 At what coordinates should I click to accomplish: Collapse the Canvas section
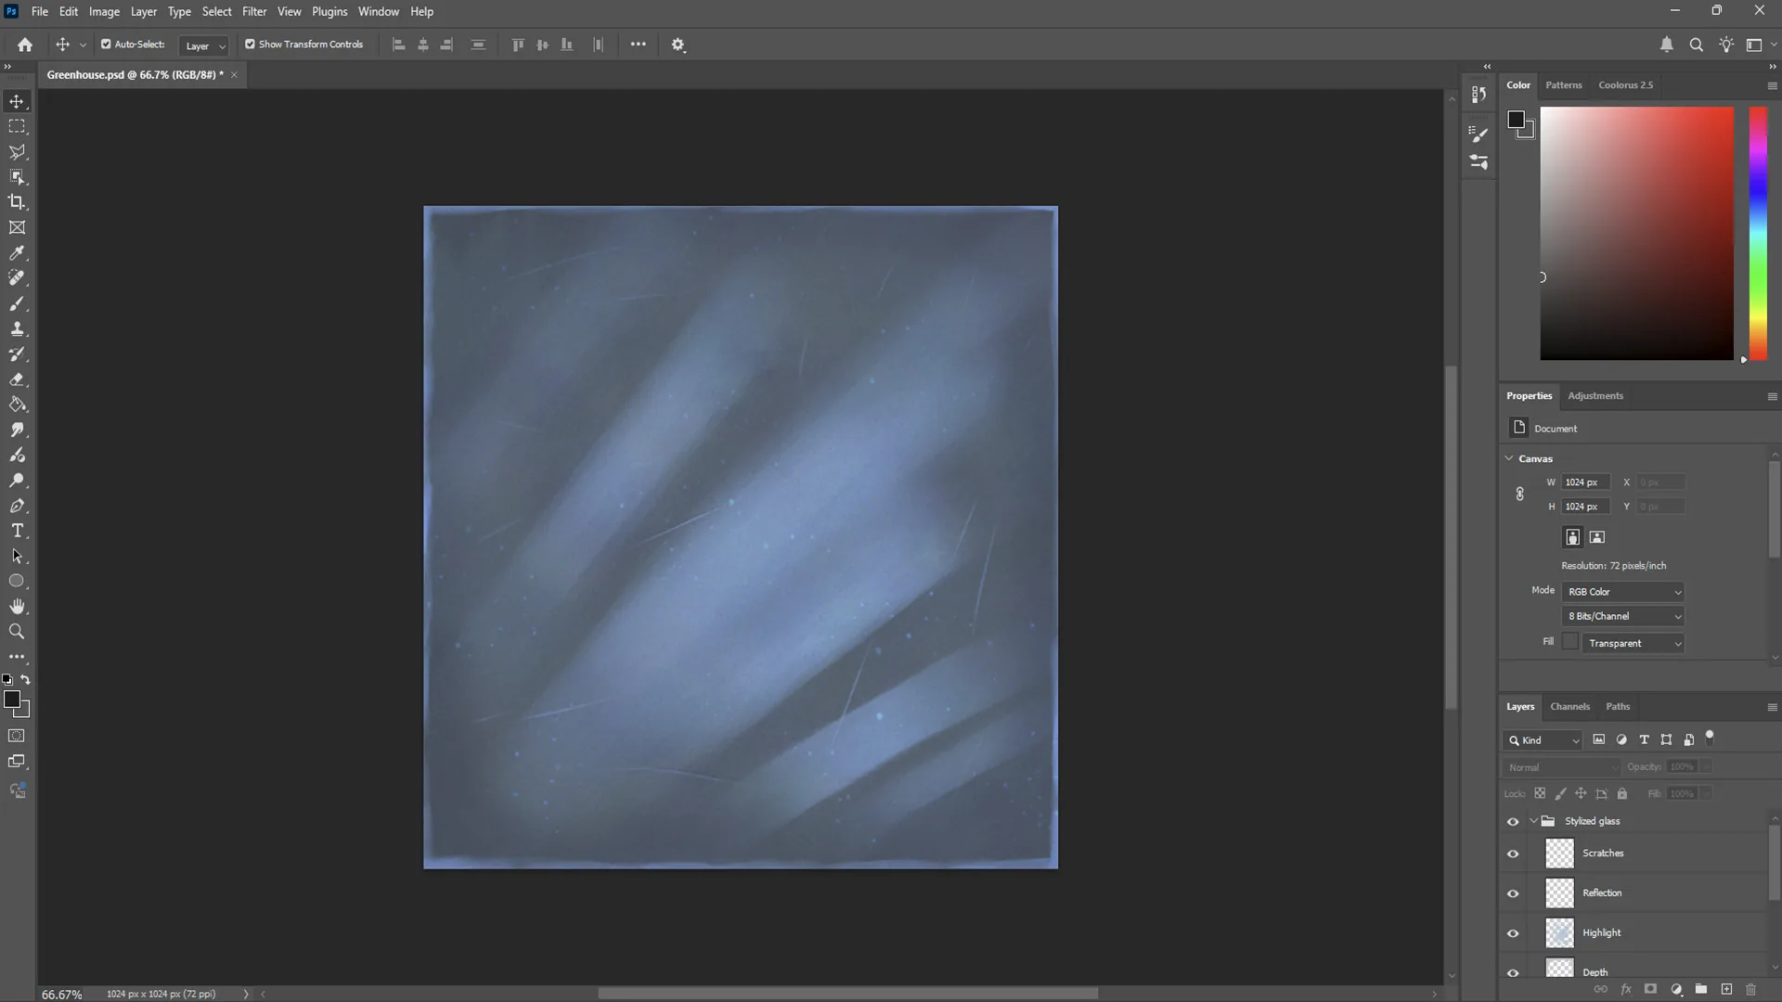pos(1509,458)
